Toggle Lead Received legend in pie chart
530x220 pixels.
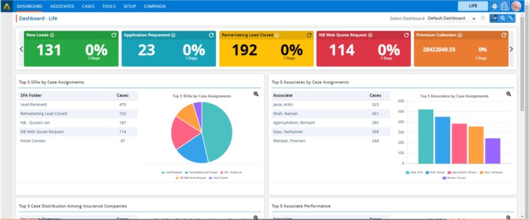coord(170,172)
